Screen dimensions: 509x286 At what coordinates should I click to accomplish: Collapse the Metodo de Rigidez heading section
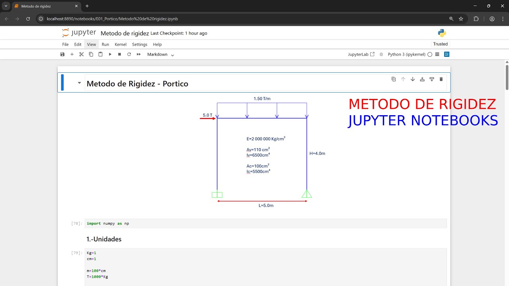79,83
